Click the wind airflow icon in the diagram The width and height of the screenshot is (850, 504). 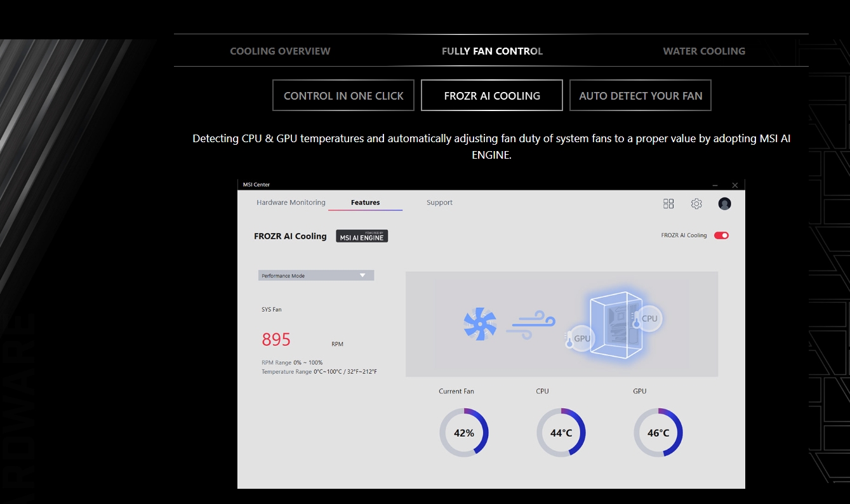tap(531, 324)
